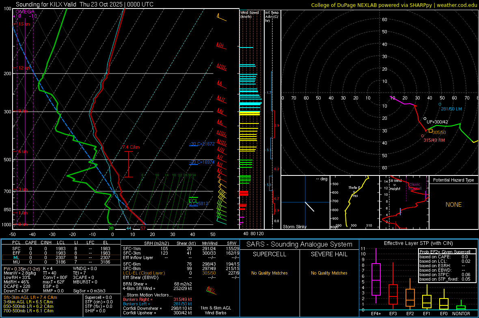Click the SHIP = 0.0 value
The image size is (479, 318).
95,311
